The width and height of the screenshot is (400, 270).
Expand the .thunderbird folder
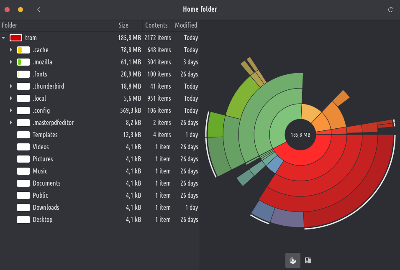[x=11, y=87]
